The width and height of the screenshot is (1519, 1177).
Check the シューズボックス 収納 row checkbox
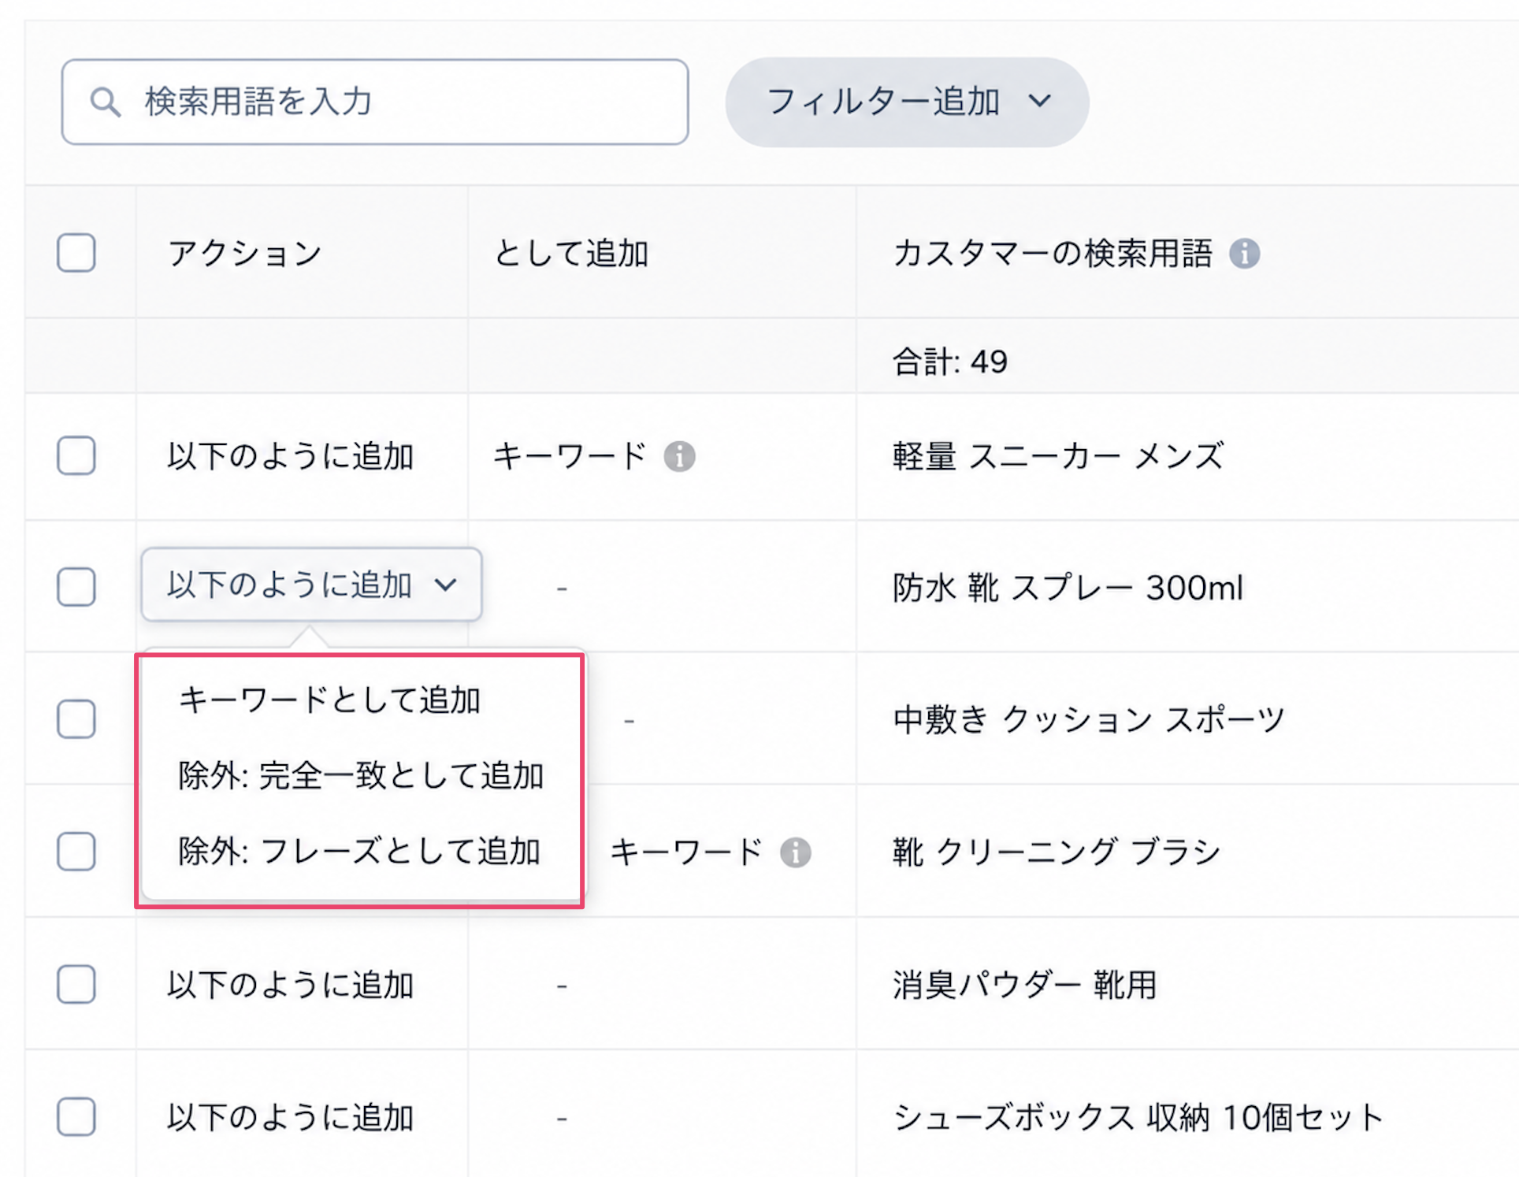(x=76, y=1116)
